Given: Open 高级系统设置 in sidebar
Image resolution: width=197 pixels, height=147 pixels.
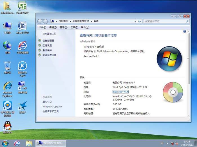Looking at the screenshot, I should (49, 55).
